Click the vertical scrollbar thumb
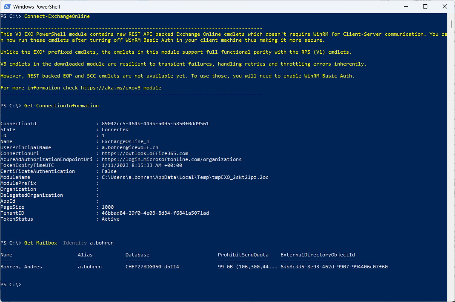 tap(451, 24)
